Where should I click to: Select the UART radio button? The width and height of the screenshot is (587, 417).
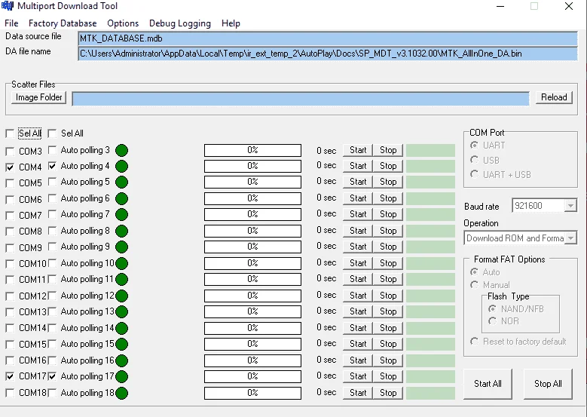[474, 145]
